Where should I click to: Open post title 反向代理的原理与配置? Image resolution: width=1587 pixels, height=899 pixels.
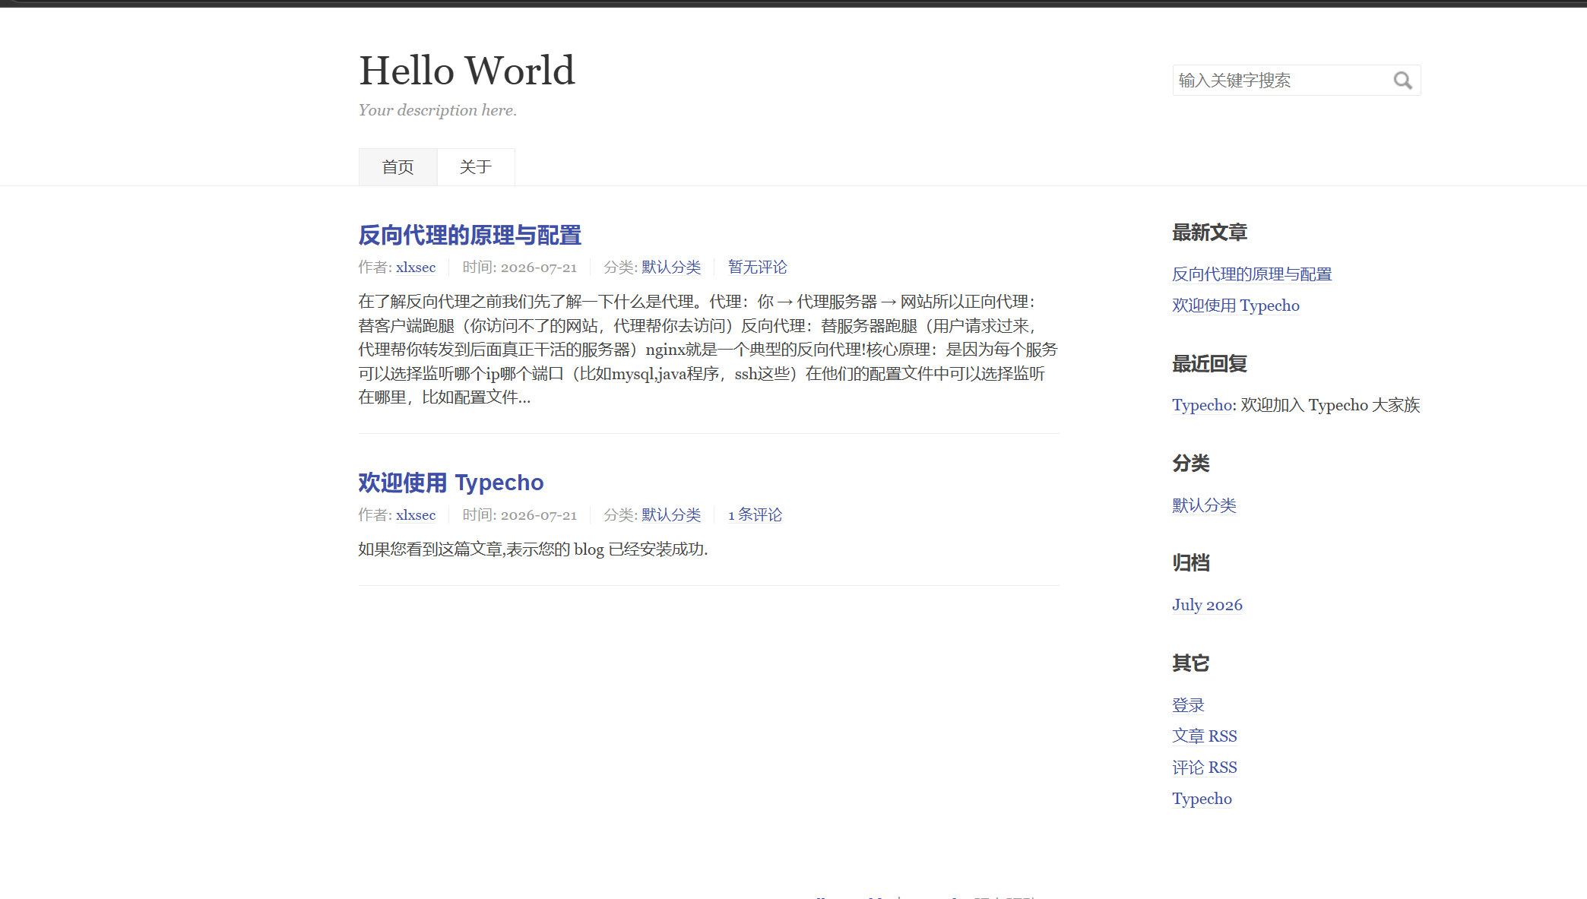(x=470, y=235)
